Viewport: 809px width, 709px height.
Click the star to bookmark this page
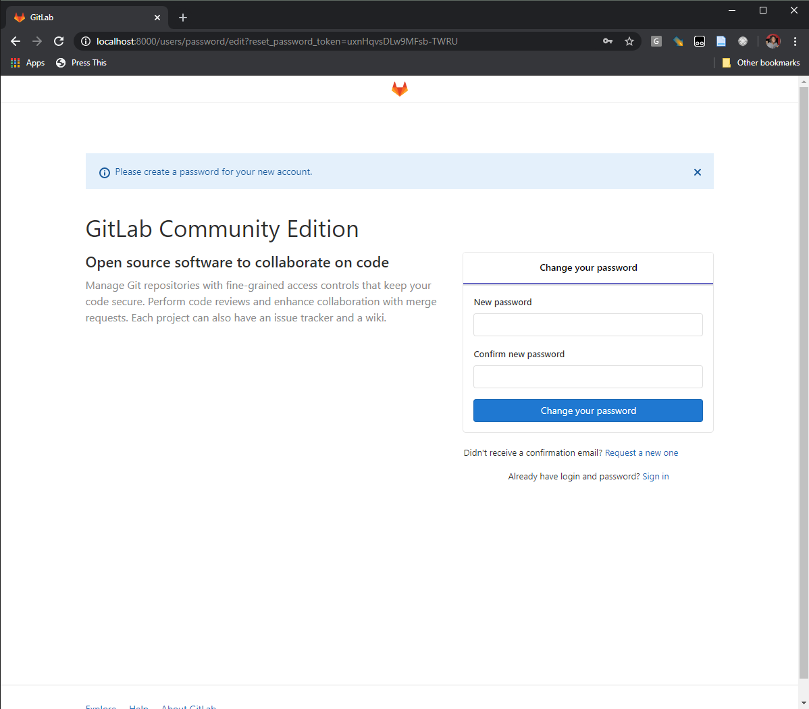[x=629, y=41]
